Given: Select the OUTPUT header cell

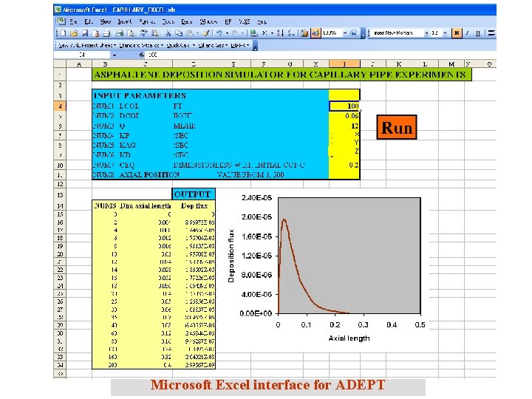Looking at the screenshot, I should [x=194, y=194].
